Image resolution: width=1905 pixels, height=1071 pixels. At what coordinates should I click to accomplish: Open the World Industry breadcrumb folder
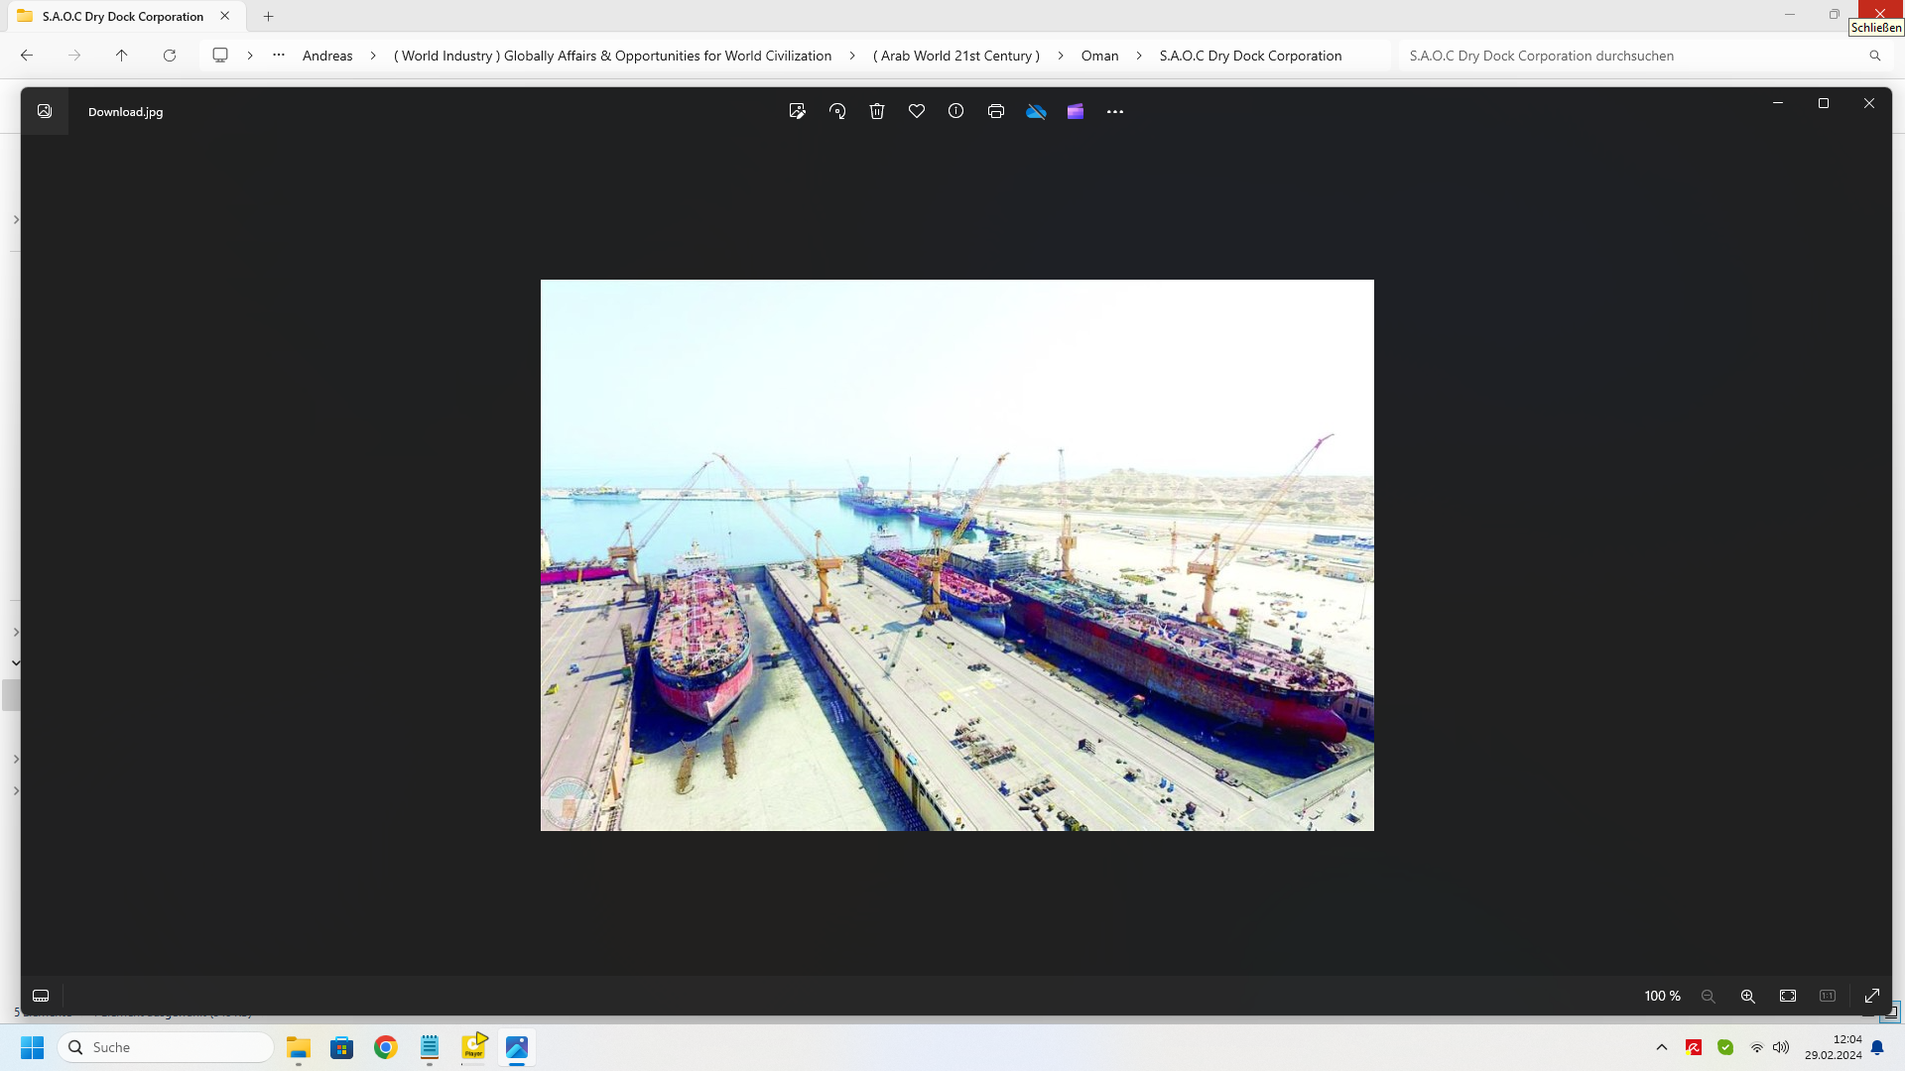pyautogui.click(x=613, y=56)
